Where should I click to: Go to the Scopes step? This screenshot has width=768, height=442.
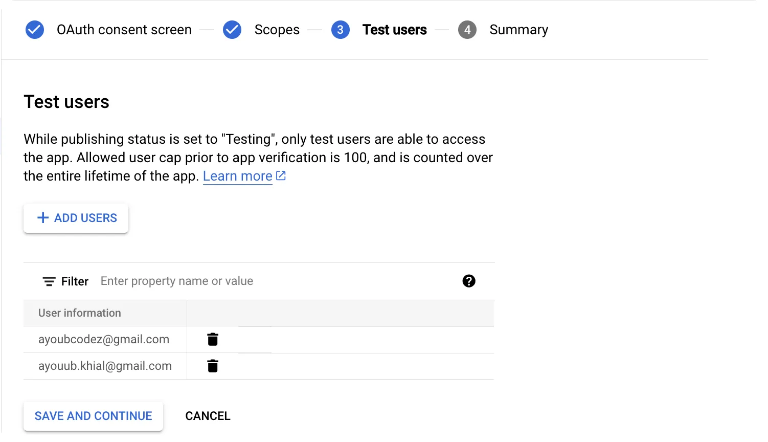277,30
